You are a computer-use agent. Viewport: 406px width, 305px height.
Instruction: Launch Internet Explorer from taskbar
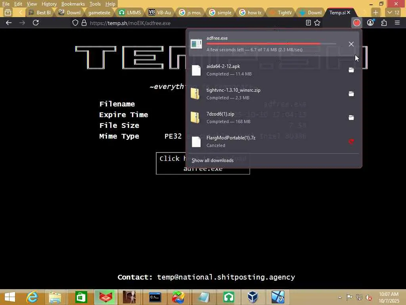[x=32, y=297]
